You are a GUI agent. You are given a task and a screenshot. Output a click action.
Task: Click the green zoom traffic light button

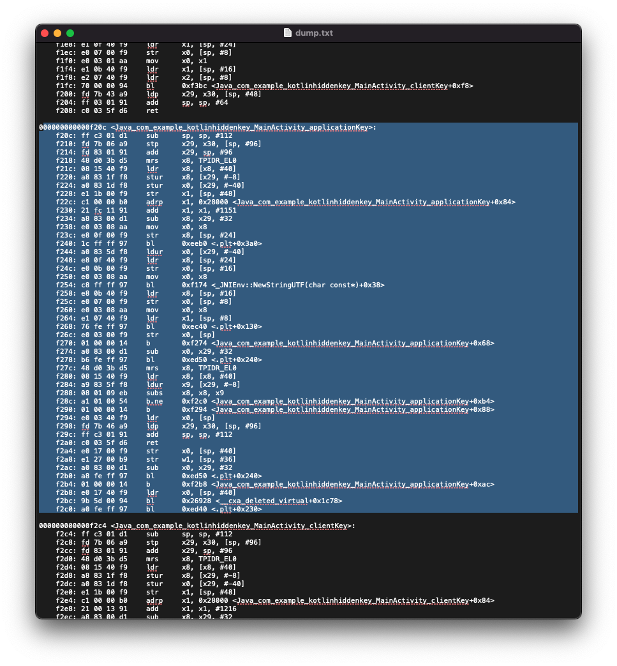pyautogui.click(x=71, y=33)
